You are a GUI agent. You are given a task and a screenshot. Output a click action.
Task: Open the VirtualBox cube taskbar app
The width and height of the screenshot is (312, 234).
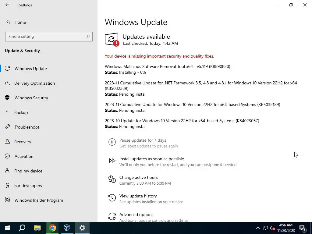click(67, 228)
